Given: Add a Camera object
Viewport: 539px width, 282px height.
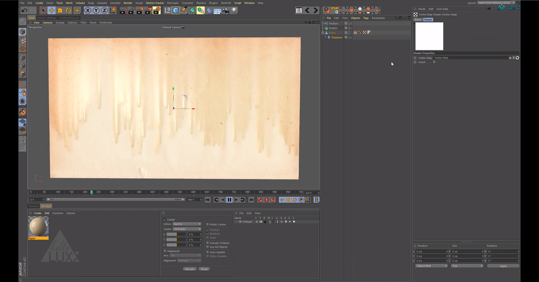Looking at the screenshot, I should click(x=226, y=10).
